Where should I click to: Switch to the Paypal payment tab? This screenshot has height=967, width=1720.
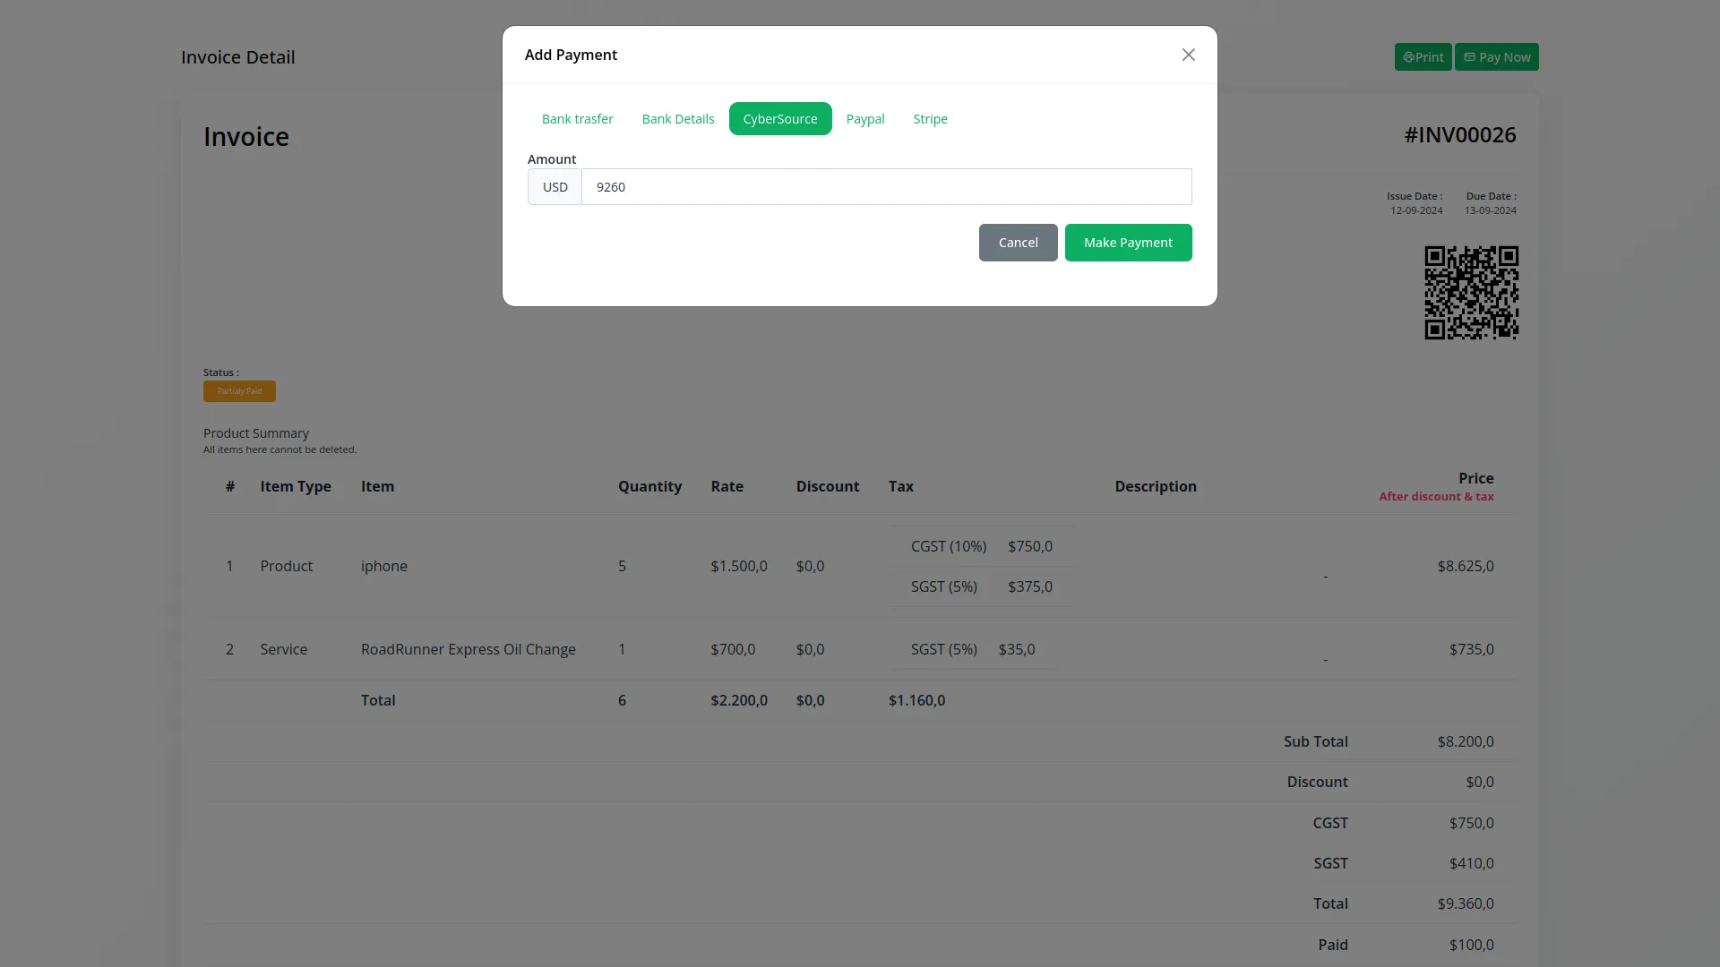coord(864,118)
